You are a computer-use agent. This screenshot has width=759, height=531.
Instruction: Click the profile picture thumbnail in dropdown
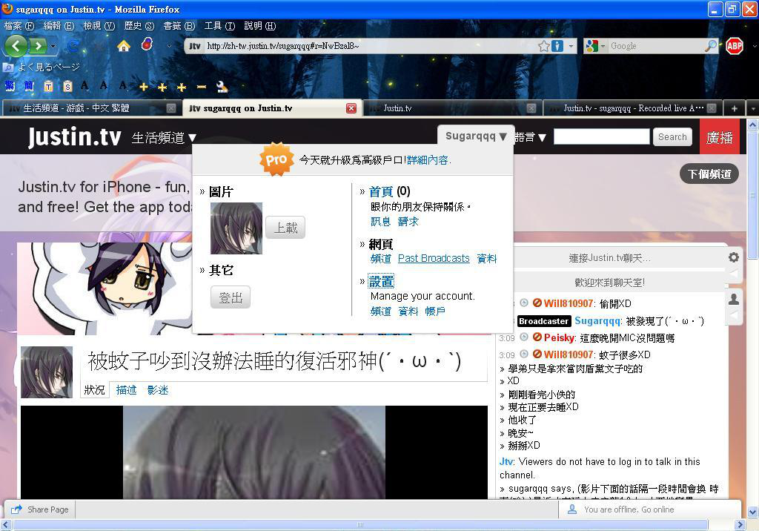(236, 228)
